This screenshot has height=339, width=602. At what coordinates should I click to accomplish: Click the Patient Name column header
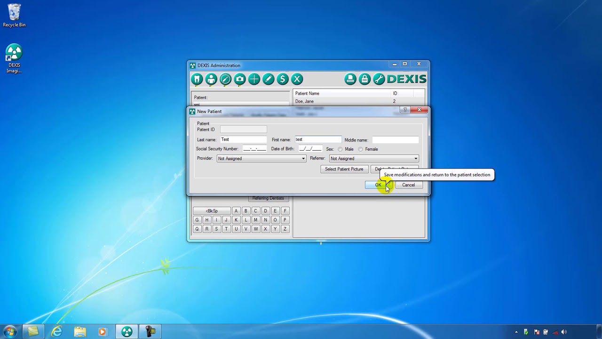(x=342, y=93)
